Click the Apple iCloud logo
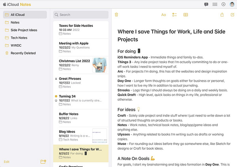This screenshot has height=167, width=237. click(x=4, y=4)
